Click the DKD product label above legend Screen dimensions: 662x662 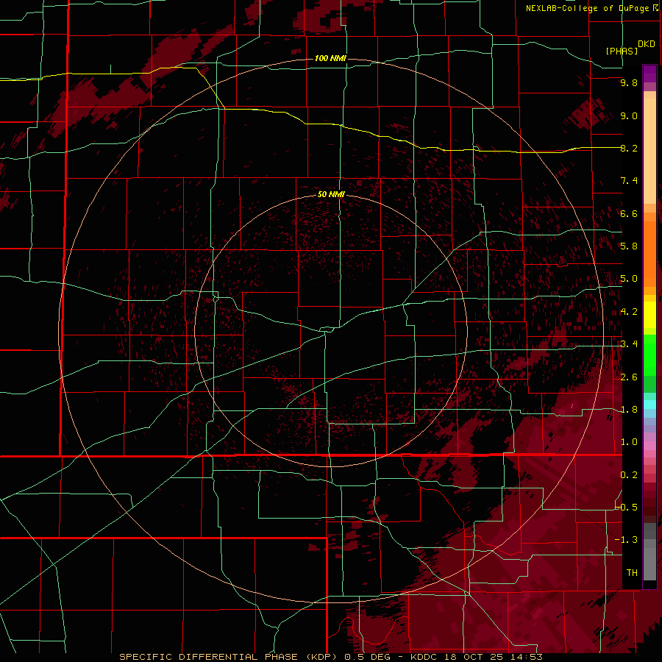[647, 44]
